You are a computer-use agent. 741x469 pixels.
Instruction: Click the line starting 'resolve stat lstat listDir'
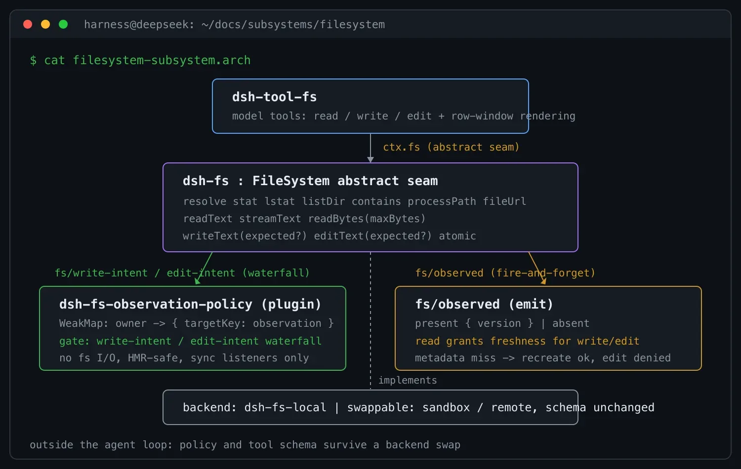click(354, 201)
